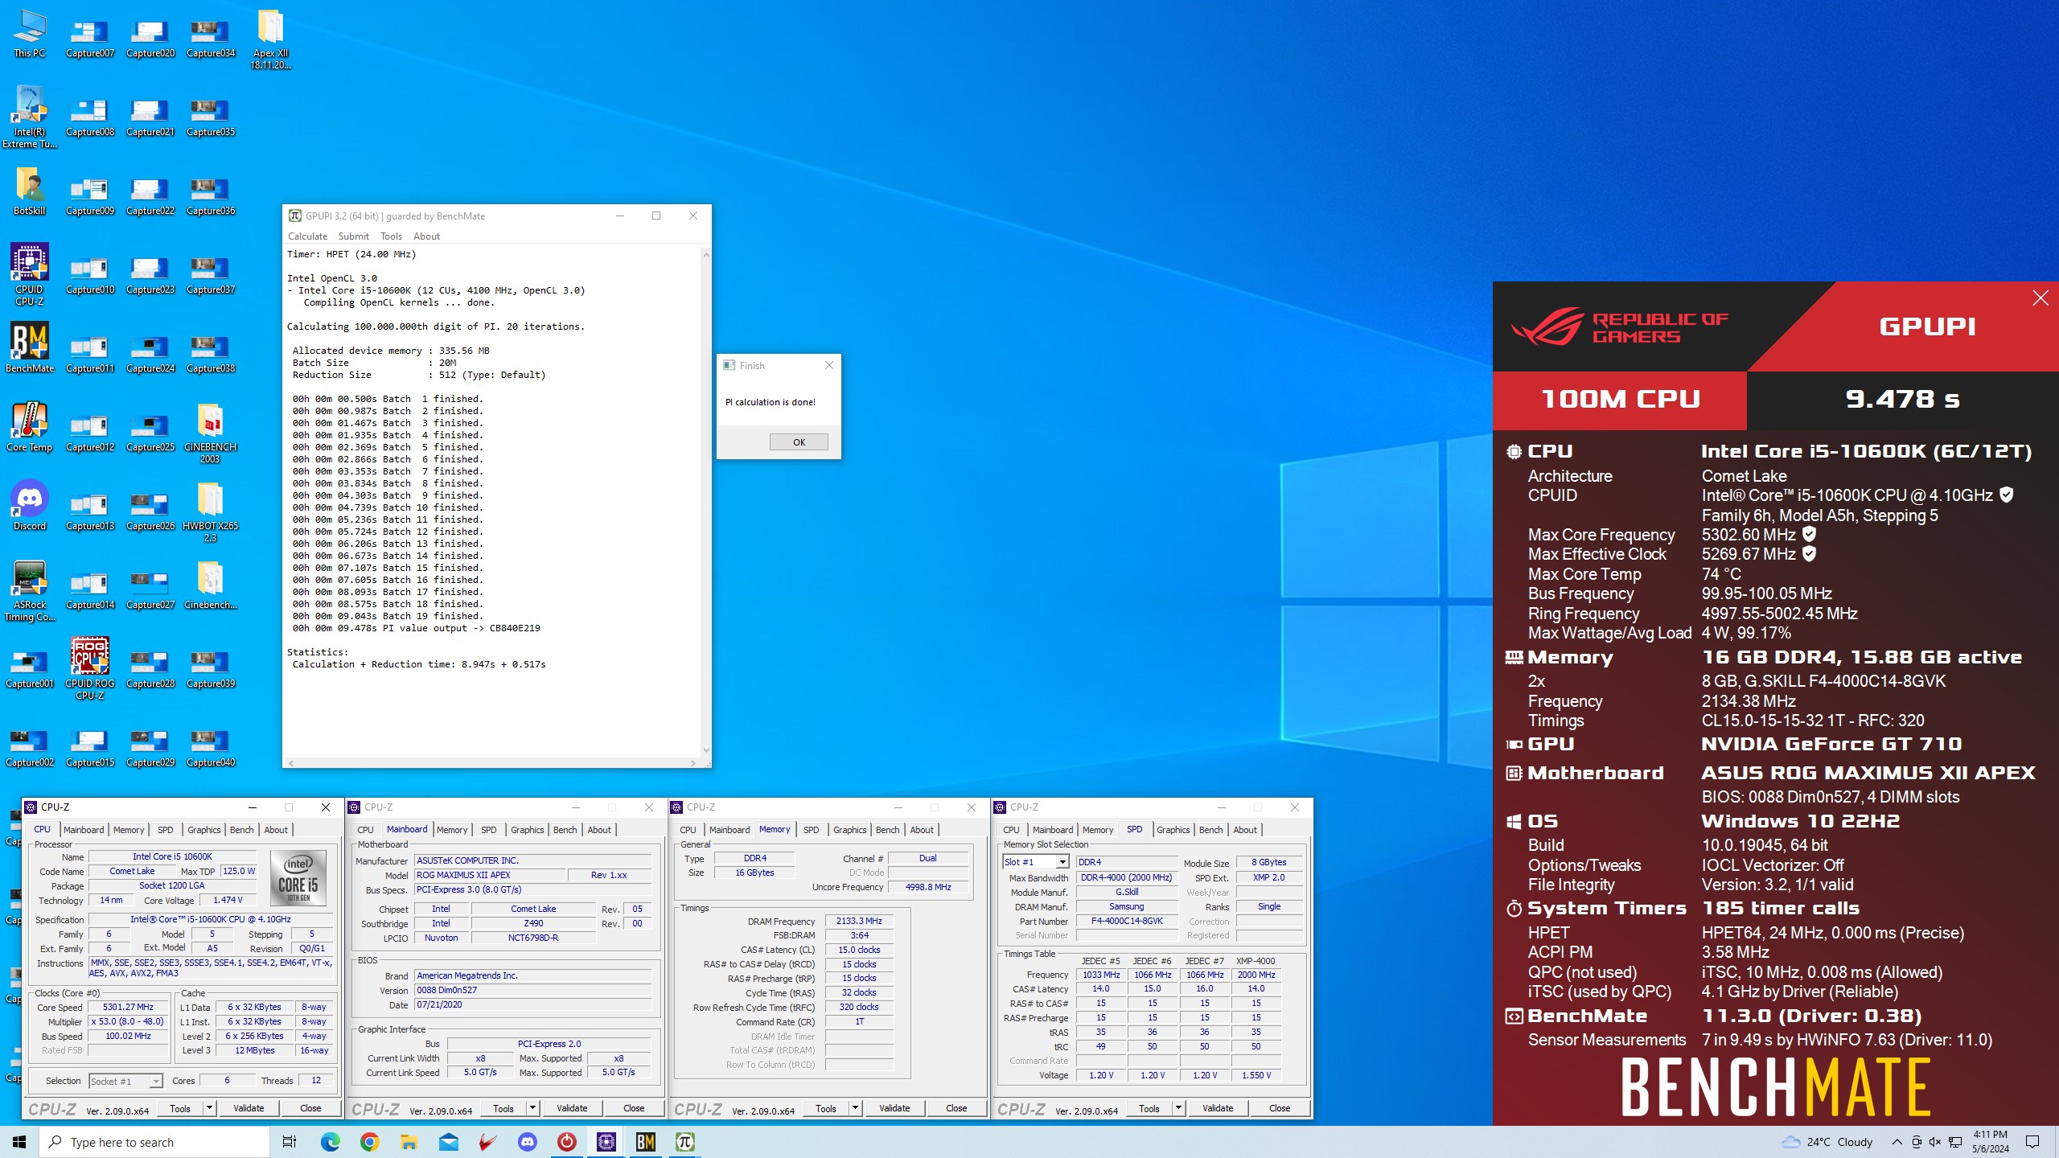Open Tools dropdown arrow in first CPU-Z
The width and height of the screenshot is (2059, 1158).
209,1108
